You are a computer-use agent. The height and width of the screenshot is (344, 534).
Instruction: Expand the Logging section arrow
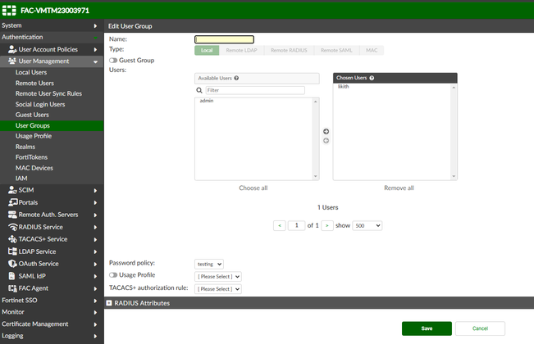[95, 336]
